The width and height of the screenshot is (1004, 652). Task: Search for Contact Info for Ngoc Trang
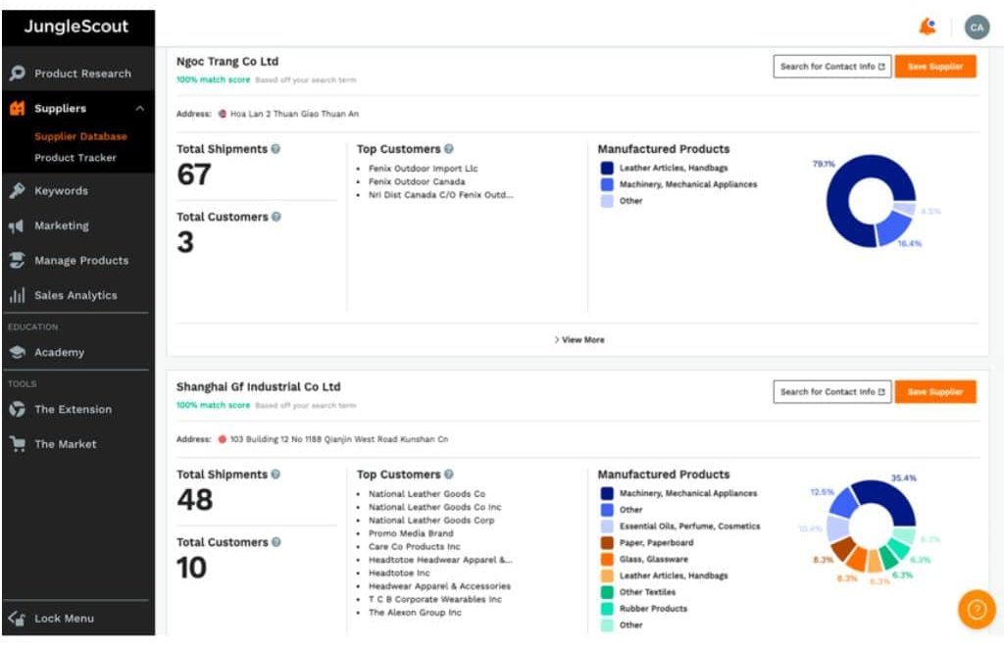tap(831, 66)
